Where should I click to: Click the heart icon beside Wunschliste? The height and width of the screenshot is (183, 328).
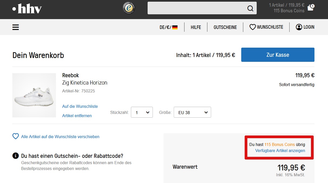(252, 27)
